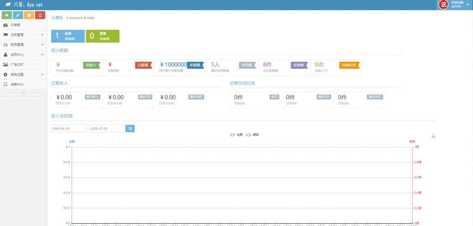Viewport: 473px width, 226px height.
Task: Collapse the sidebar using the round arrow button
Action: [x=24, y=93]
